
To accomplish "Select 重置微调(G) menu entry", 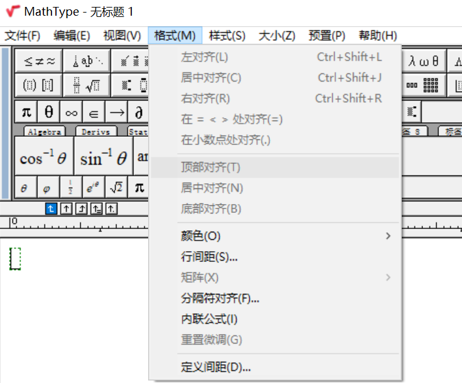I will tap(275, 340).
